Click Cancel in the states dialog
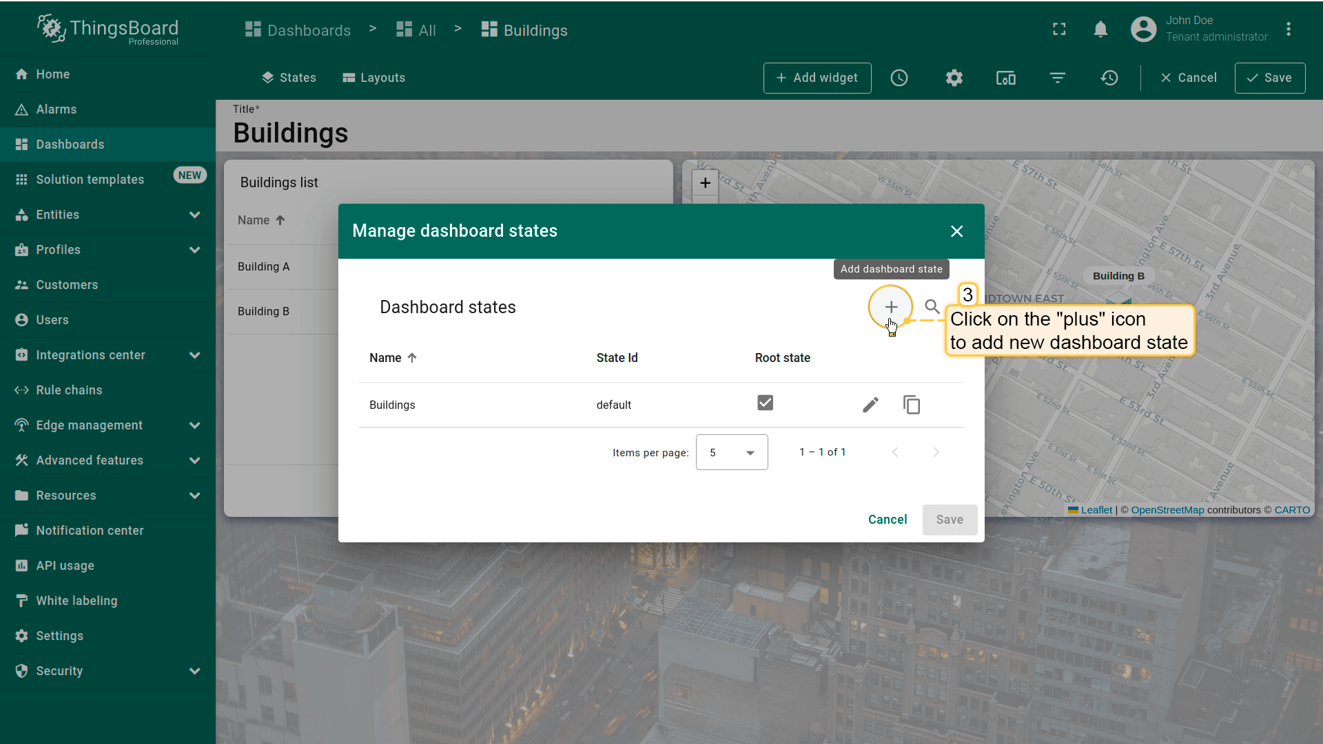This screenshot has height=744, width=1323. click(x=887, y=520)
